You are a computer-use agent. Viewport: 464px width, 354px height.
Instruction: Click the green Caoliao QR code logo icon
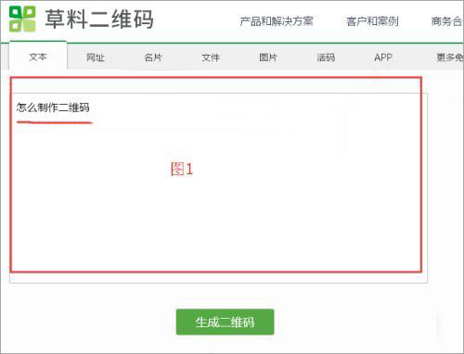pyautogui.click(x=22, y=19)
